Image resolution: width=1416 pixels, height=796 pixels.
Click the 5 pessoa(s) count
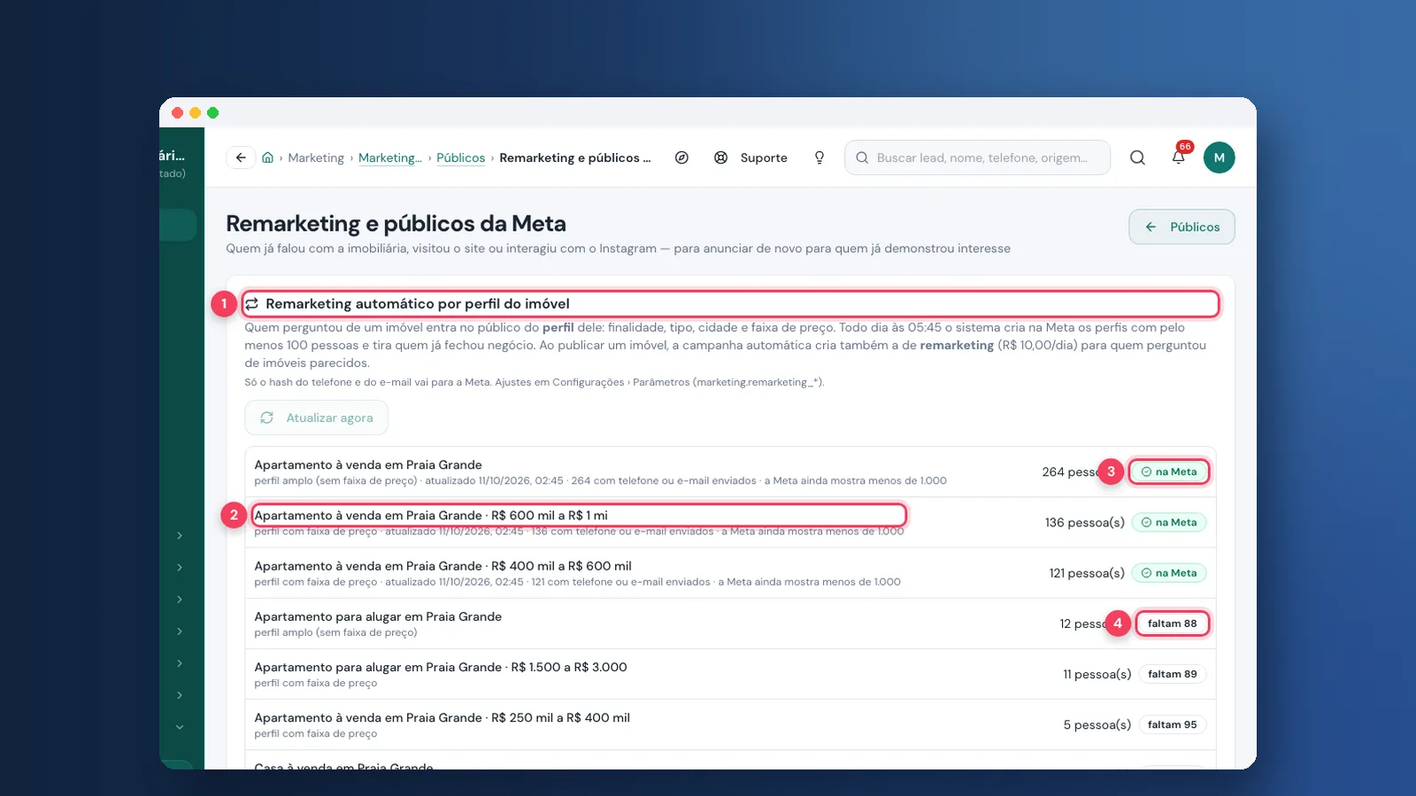tap(1097, 724)
